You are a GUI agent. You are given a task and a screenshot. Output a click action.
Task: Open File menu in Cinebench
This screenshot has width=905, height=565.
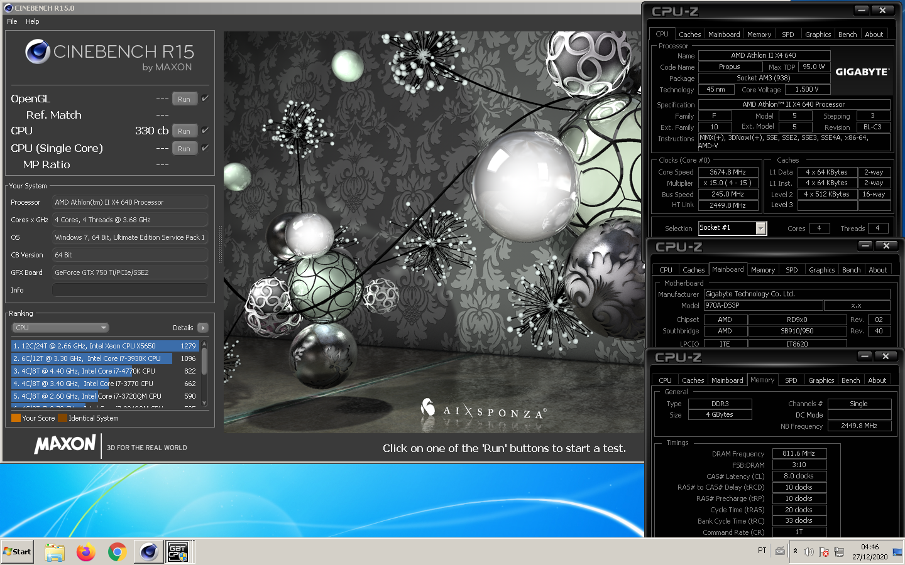(x=12, y=21)
